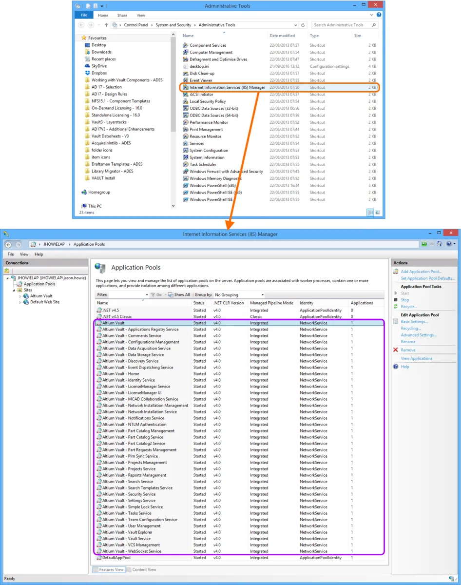Viewport: 461px width, 585px height.
Task: Click Search Administrative Tools field
Action: 344,25
